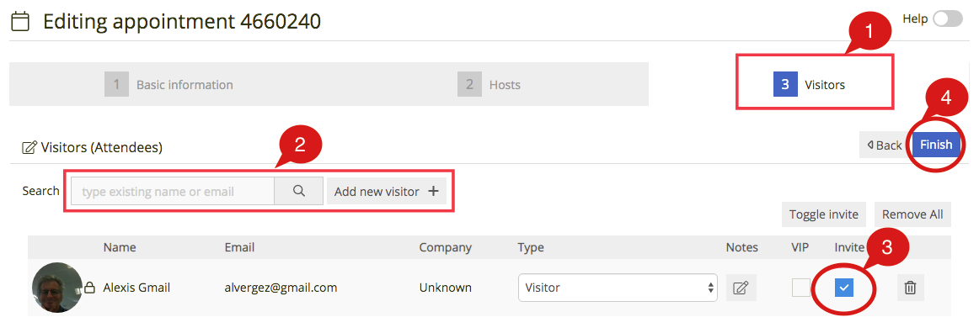The image size is (979, 333).
Task: Click step number 3 square icon
Action: [x=785, y=84]
